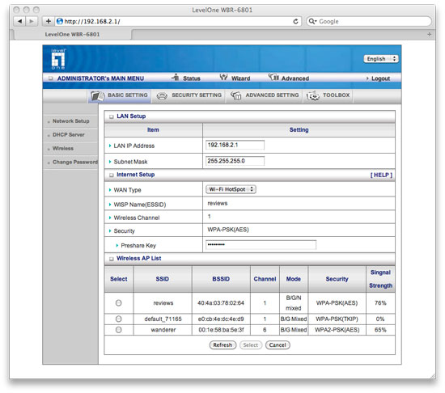Open the HELP link
This screenshot has width=445, height=393.
(381, 175)
